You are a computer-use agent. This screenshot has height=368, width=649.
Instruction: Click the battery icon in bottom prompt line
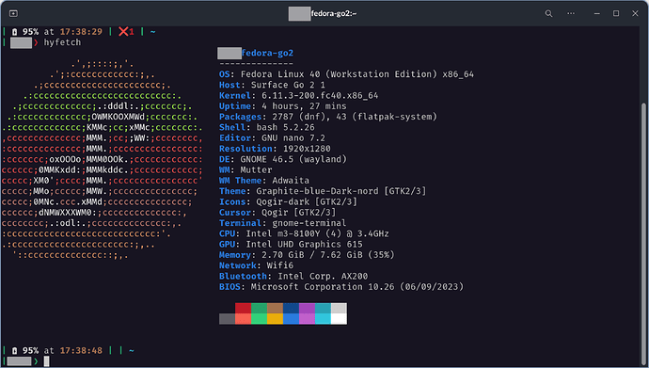(x=14, y=351)
